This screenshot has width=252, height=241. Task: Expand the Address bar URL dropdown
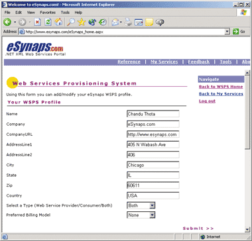tap(227, 32)
